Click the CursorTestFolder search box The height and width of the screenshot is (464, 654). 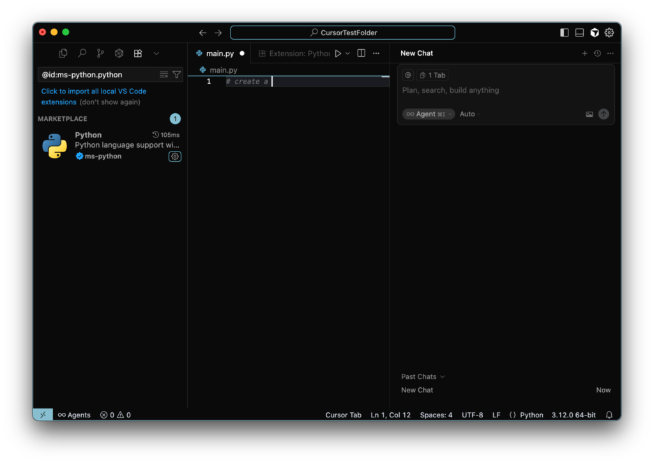coord(343,33)
